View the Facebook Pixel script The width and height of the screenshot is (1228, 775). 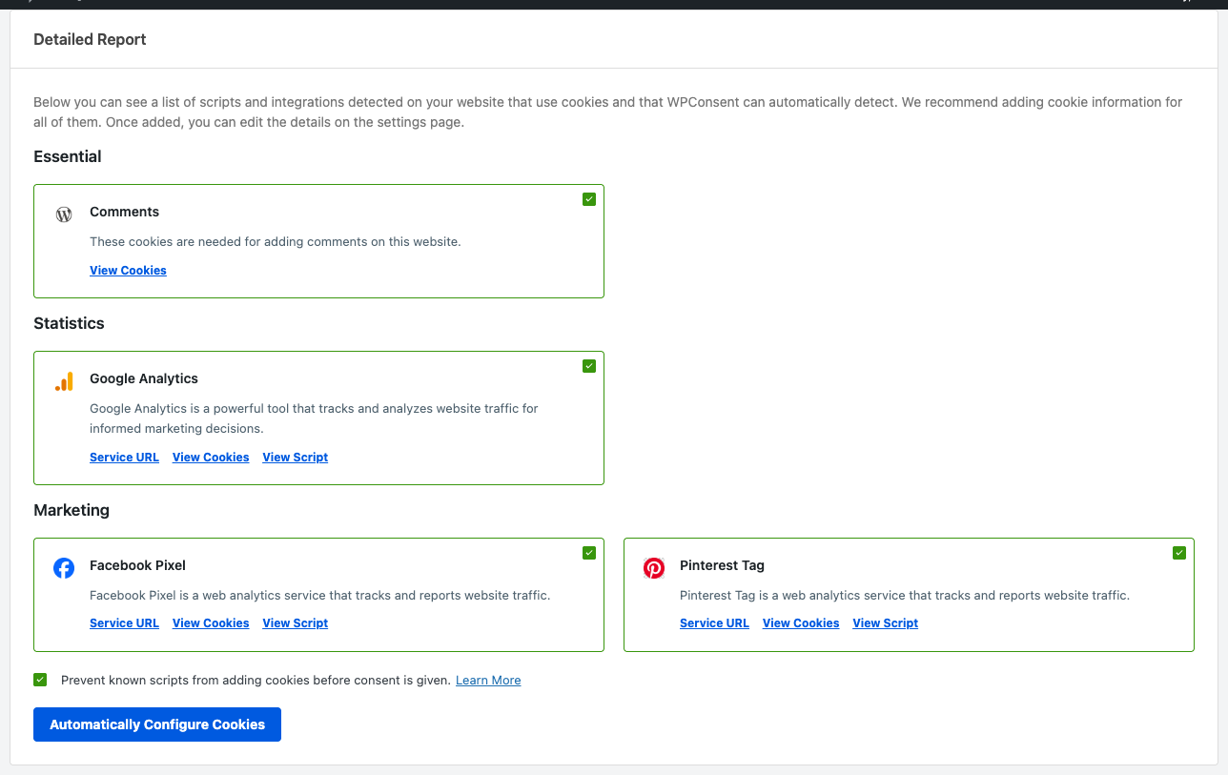tap(295, 622)
